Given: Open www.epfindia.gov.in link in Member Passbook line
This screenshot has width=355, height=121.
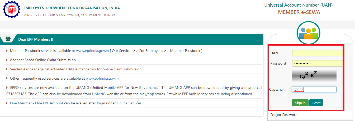Looking at the screenshot, I should click(92, 51).
